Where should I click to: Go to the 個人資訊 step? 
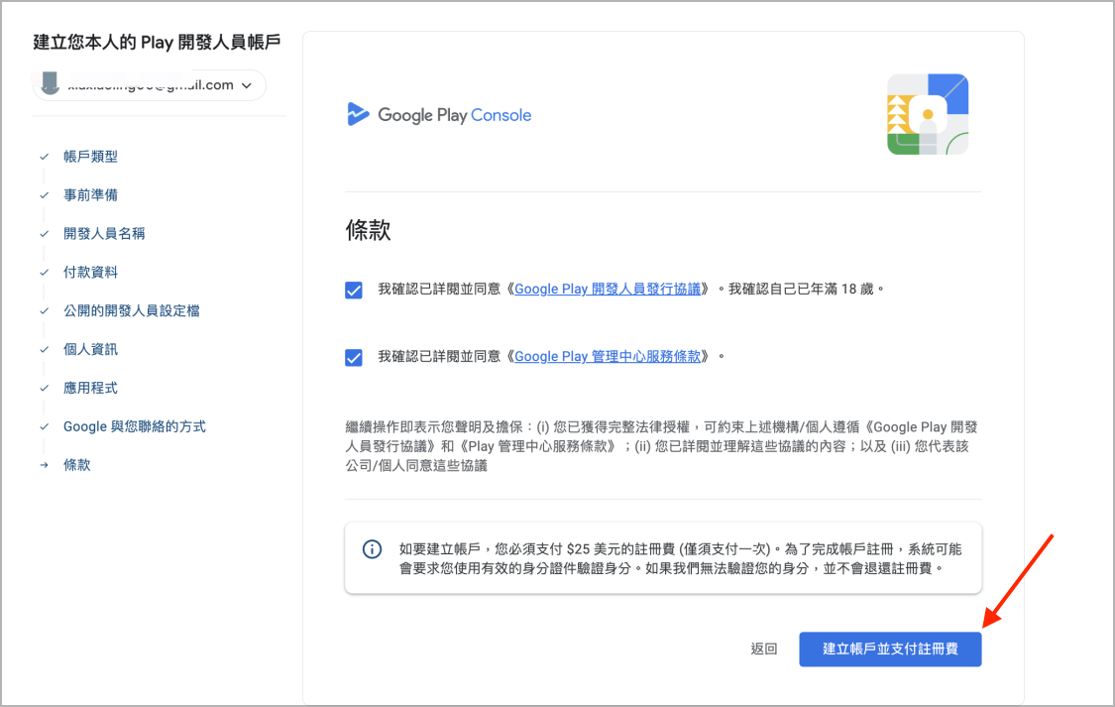90,349
